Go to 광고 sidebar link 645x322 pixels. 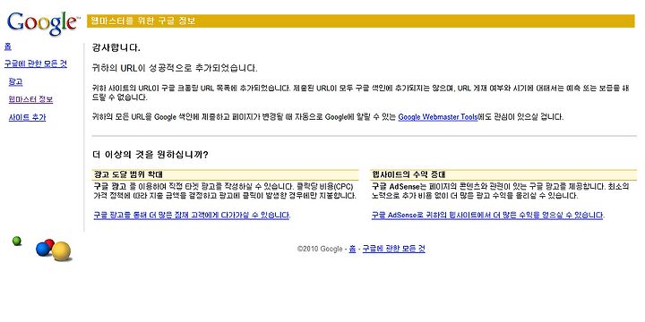coord(15,82)
